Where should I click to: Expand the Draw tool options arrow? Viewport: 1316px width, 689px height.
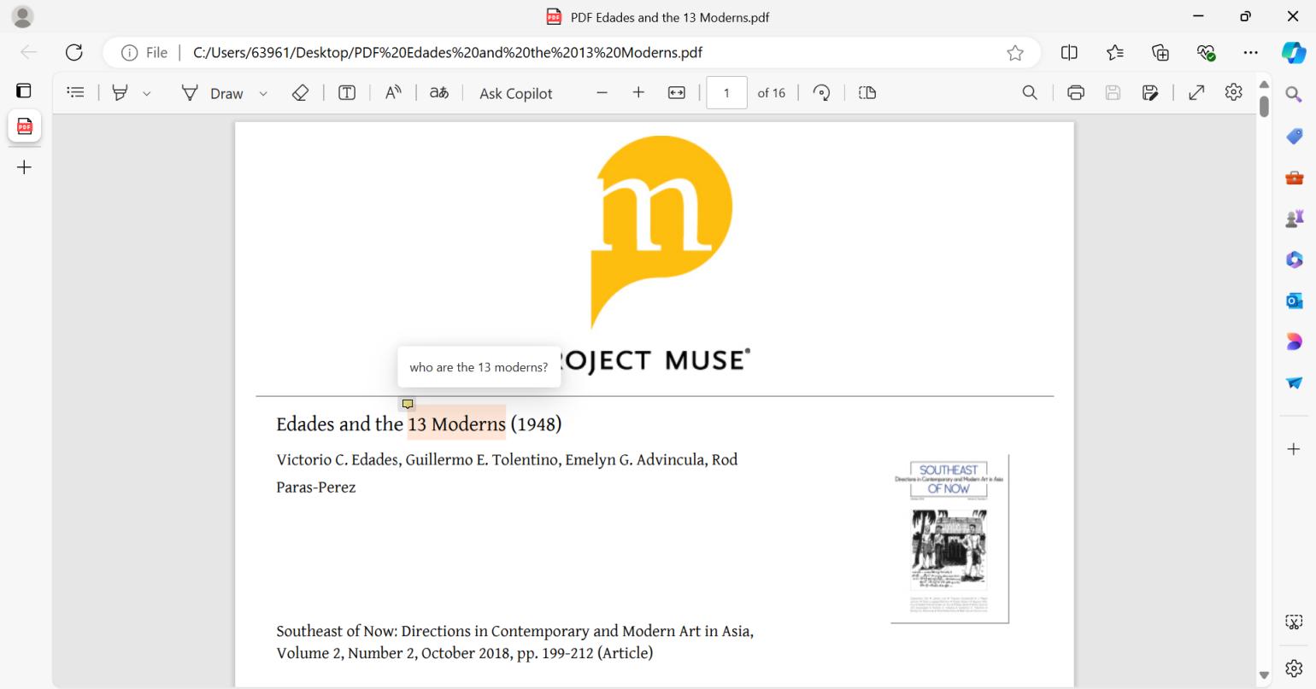click(263, 94)
